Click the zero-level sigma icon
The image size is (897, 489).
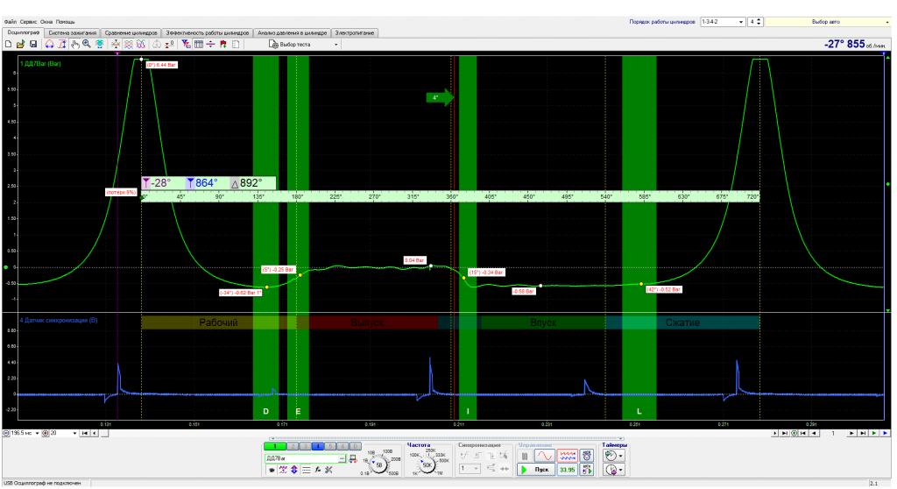pos(169,44)
